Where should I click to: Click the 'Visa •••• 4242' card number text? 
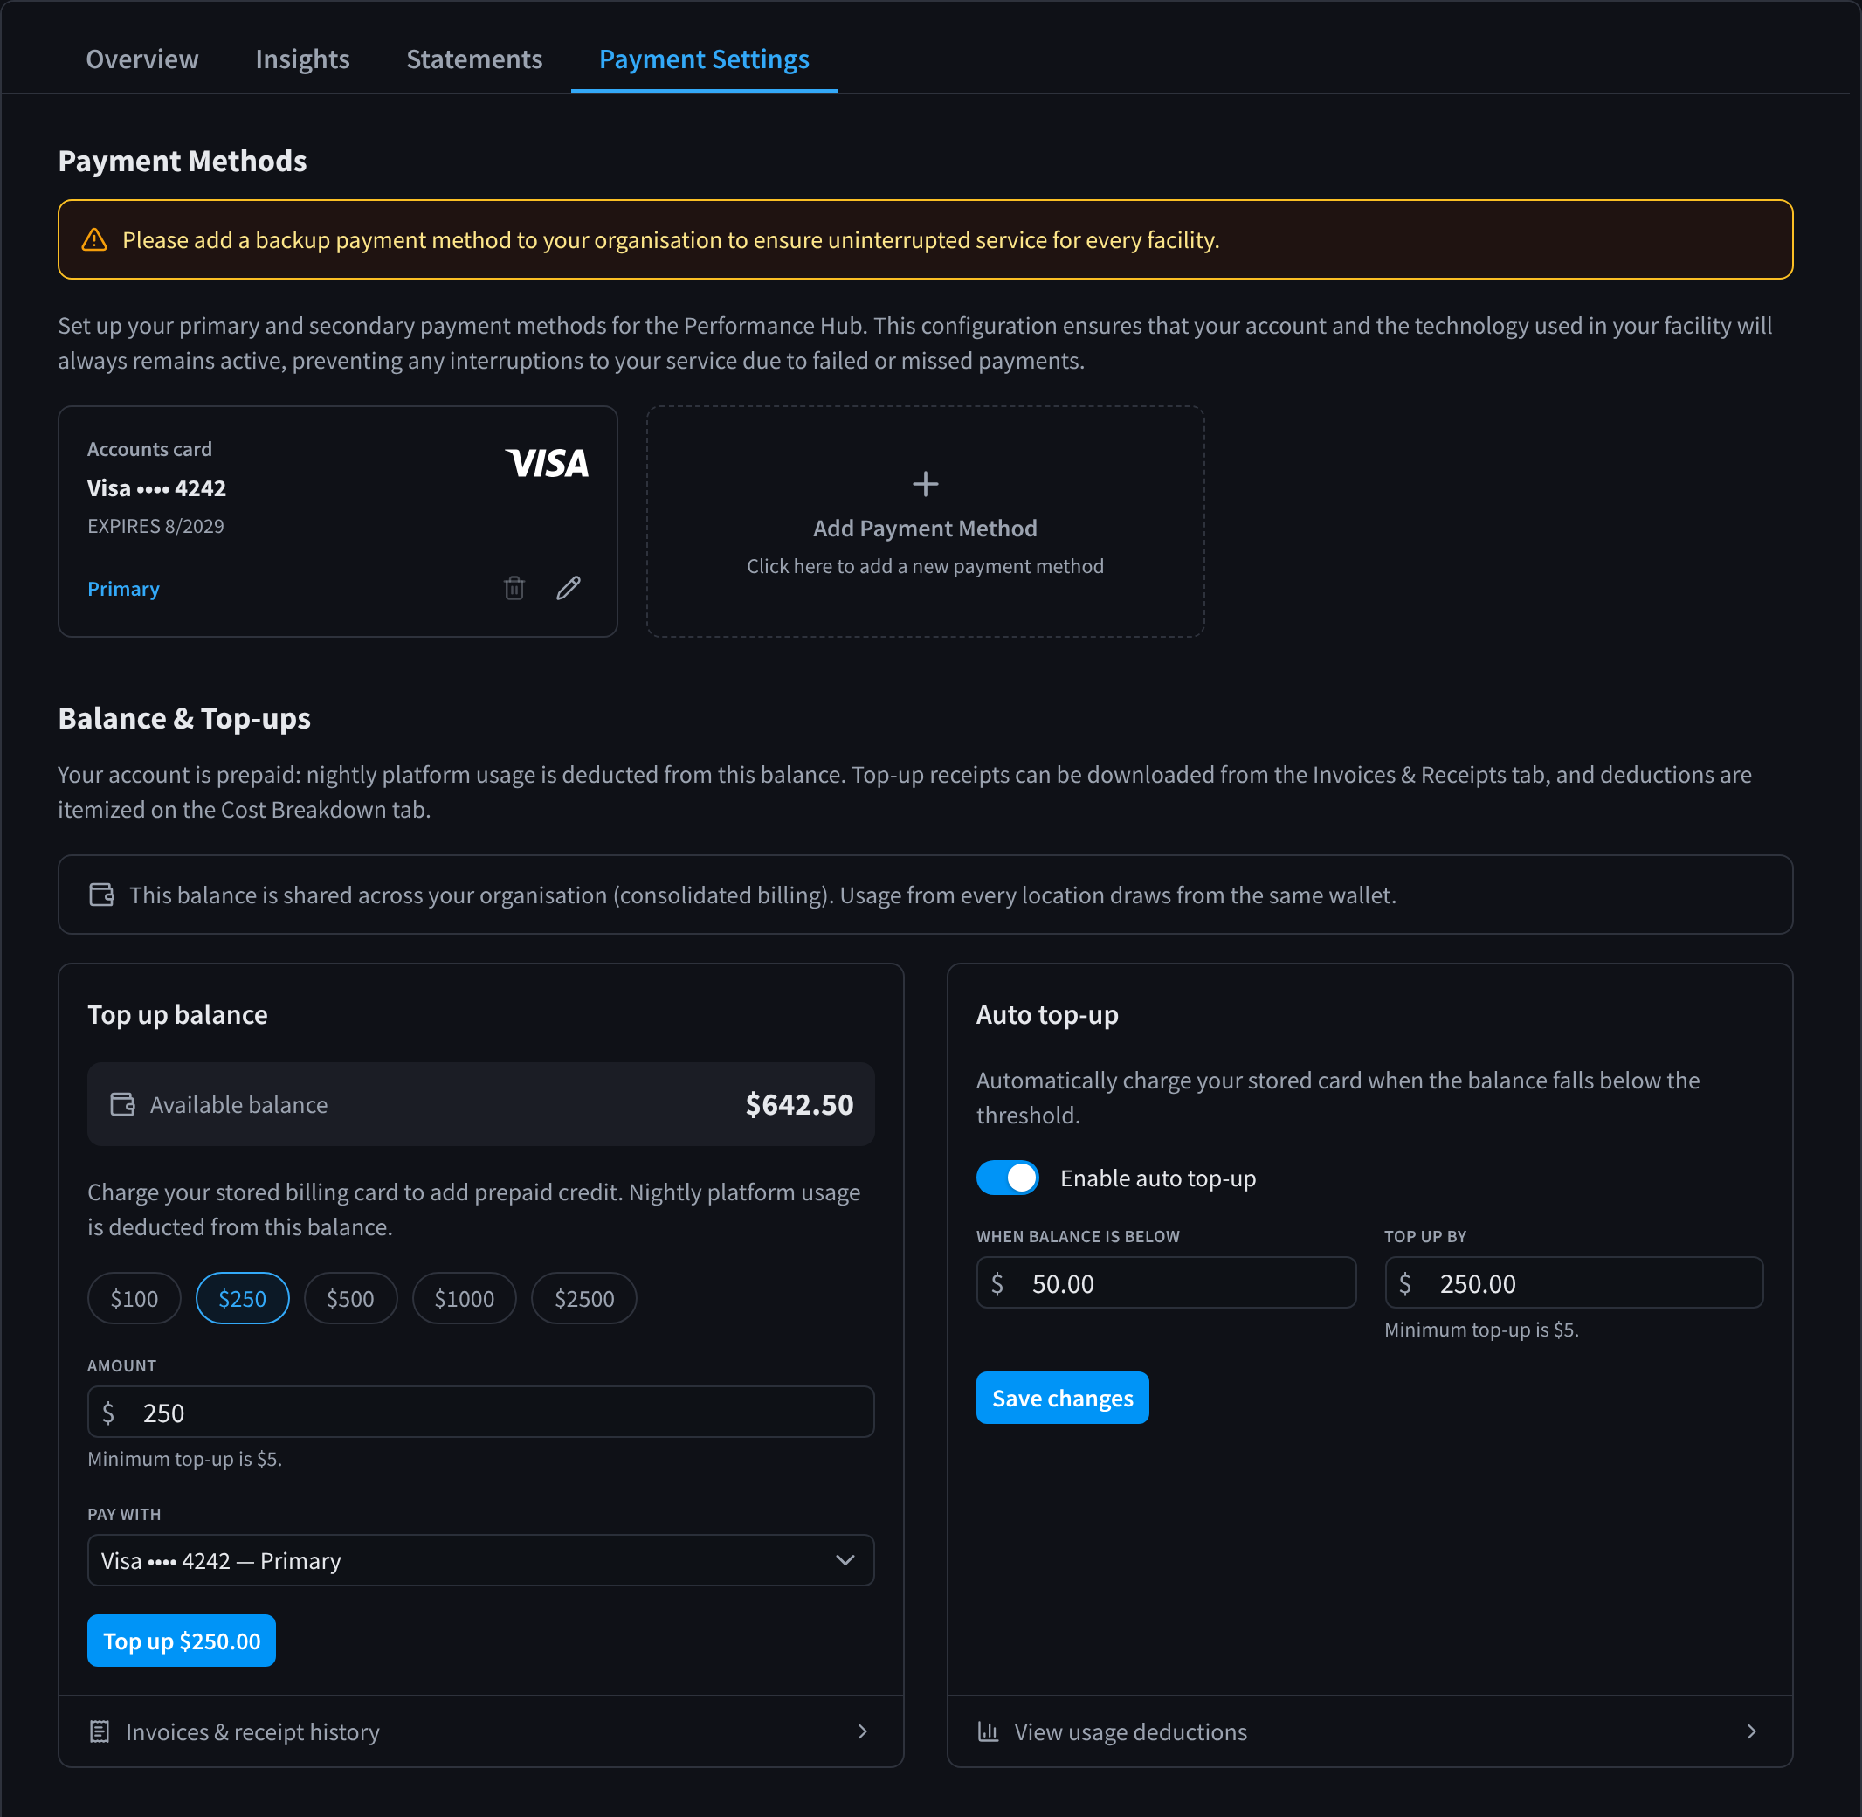coord(156,487)
